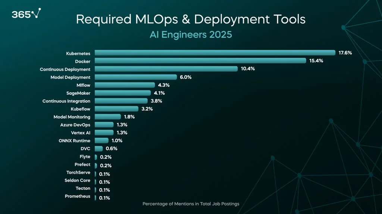Click the 17.6% value next to Kubernetes

[345, 53]
